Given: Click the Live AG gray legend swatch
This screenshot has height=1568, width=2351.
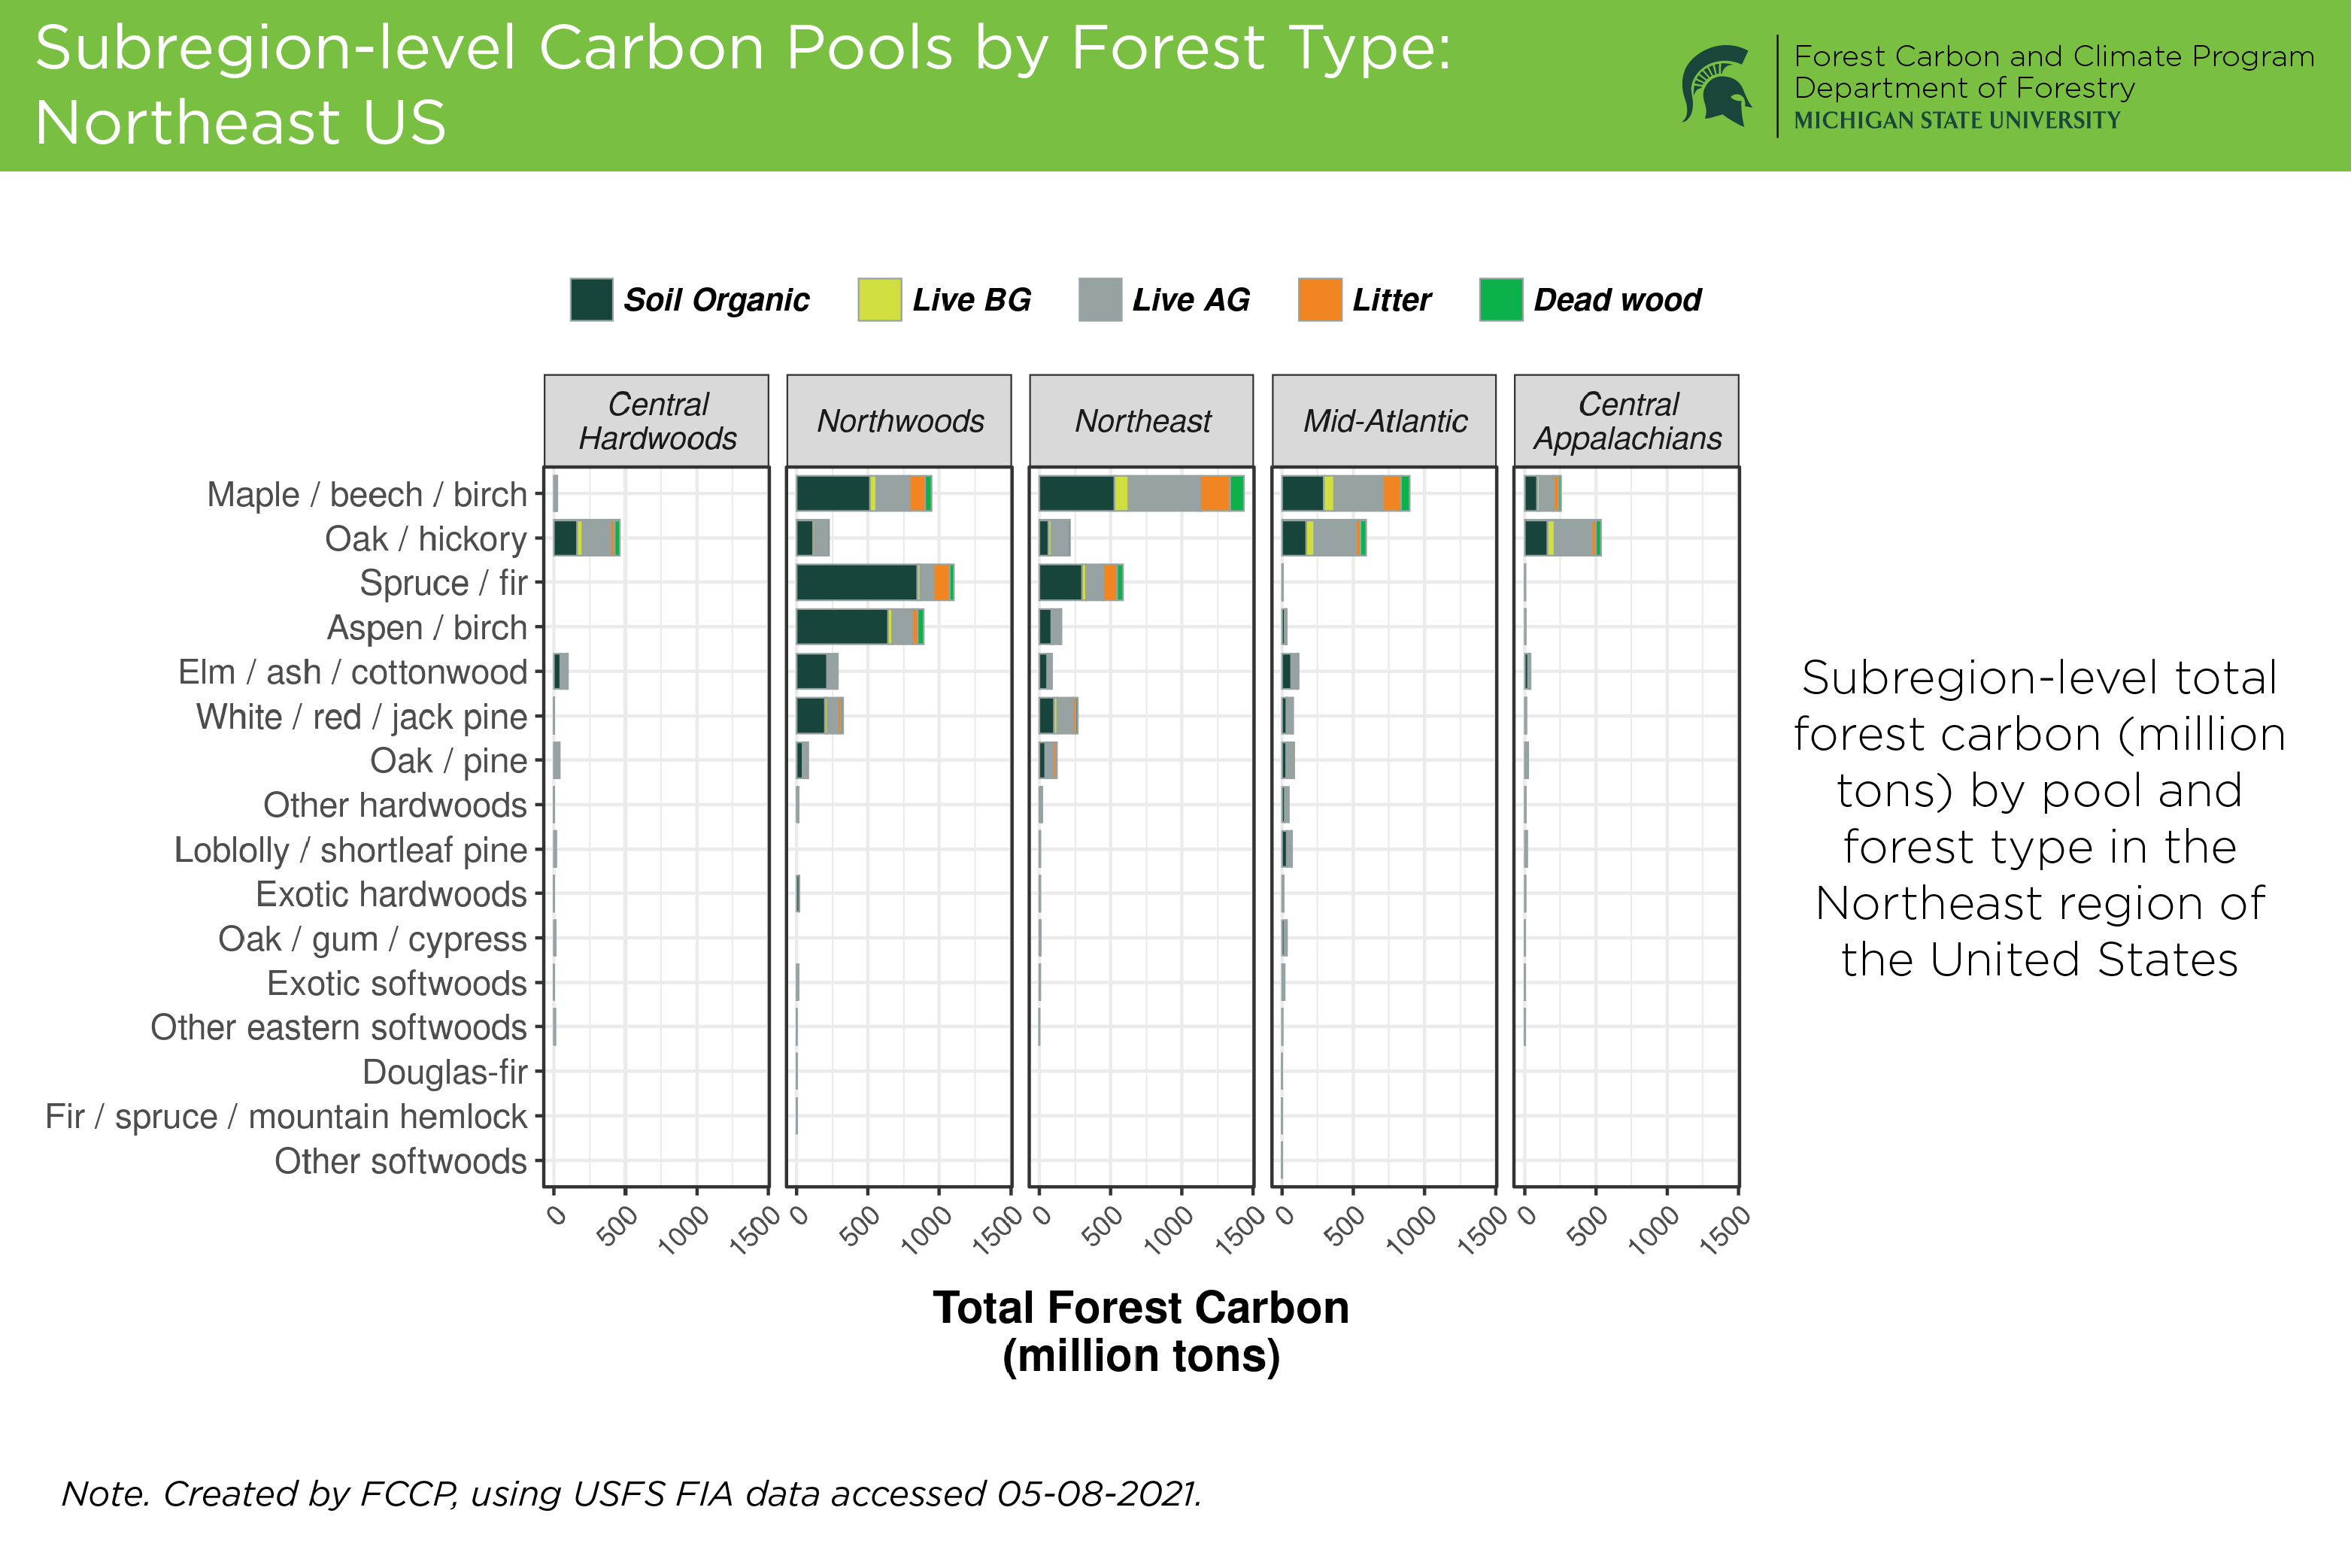Looking at the screenshot, I should coord(1100,299).
